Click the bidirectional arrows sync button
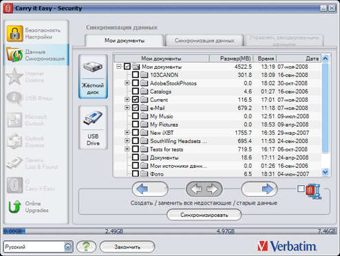This screenshot has width=340, height=256. tap(204, 189)
